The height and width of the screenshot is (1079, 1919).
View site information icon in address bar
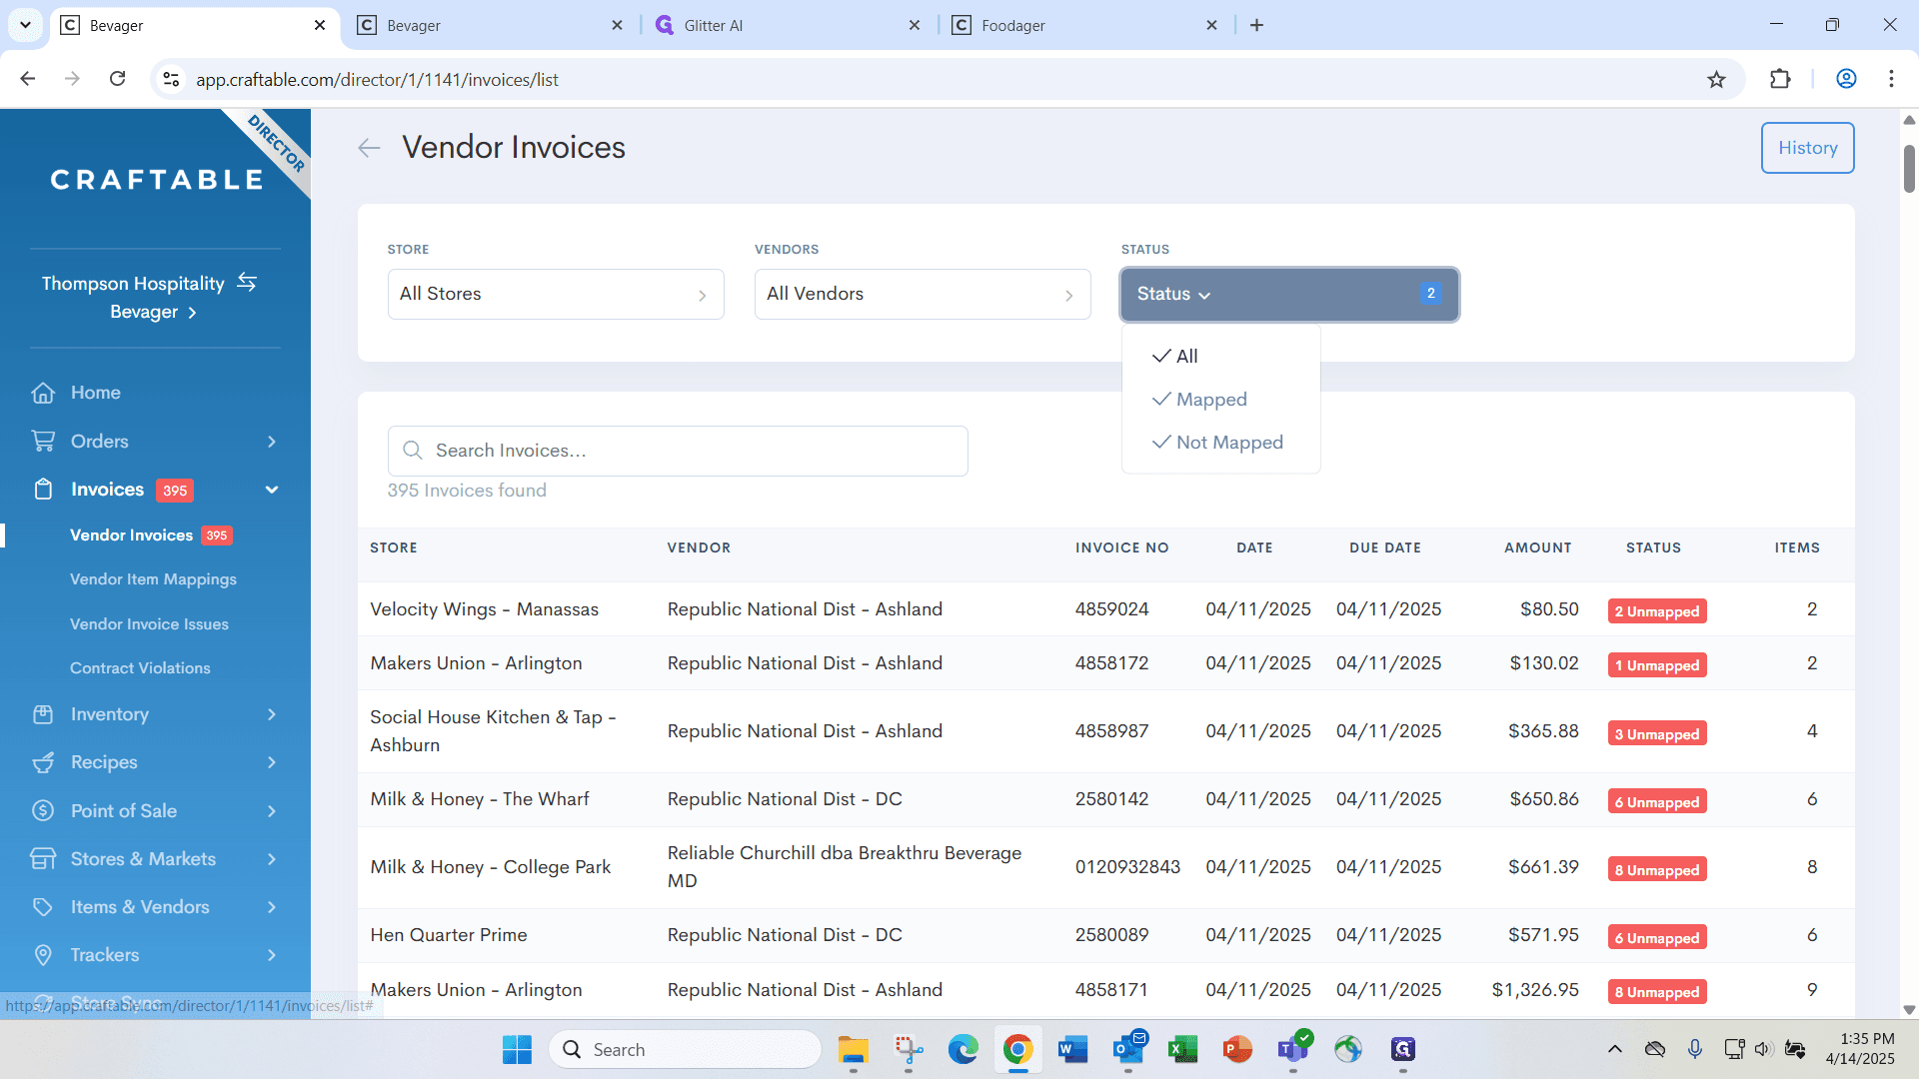(x=172, y=79)
